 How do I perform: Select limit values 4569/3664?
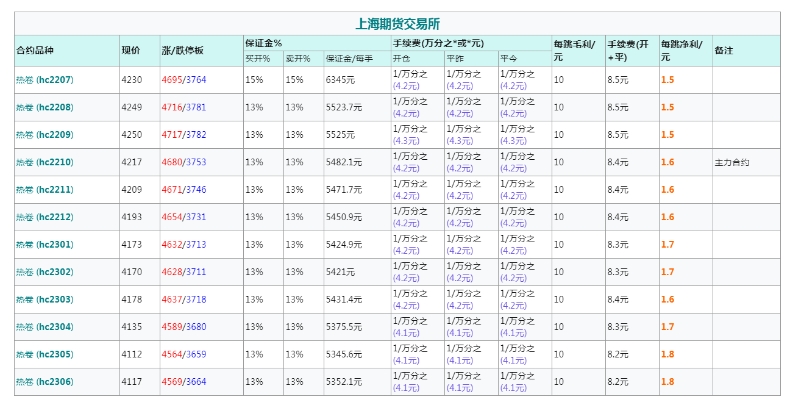click(x=184, y=382)
